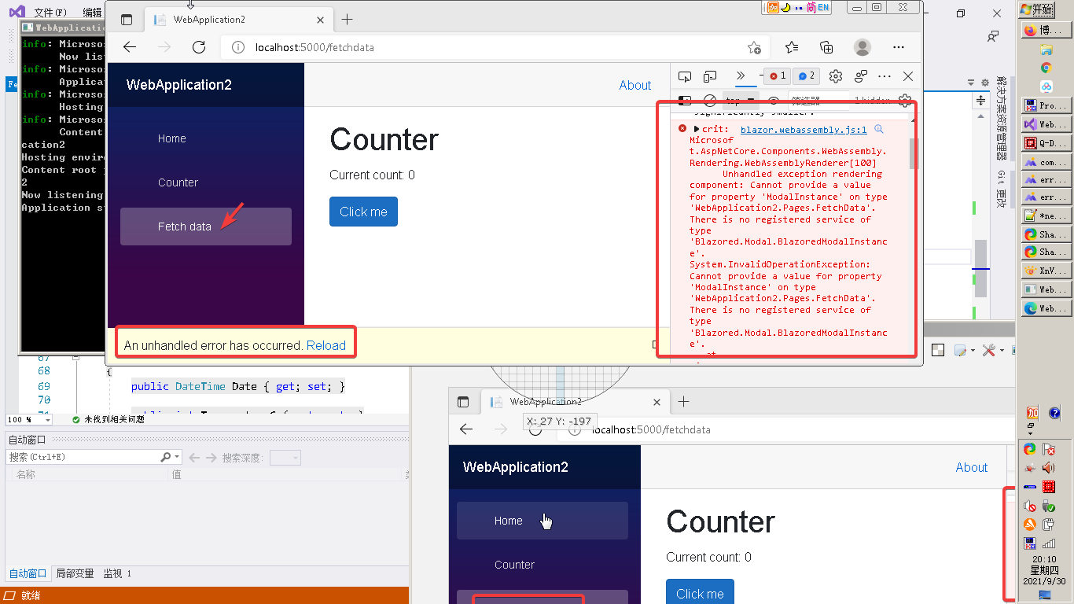Open the search options dropdown arrow
This screenshot has height=604, width=1074.
178,457
